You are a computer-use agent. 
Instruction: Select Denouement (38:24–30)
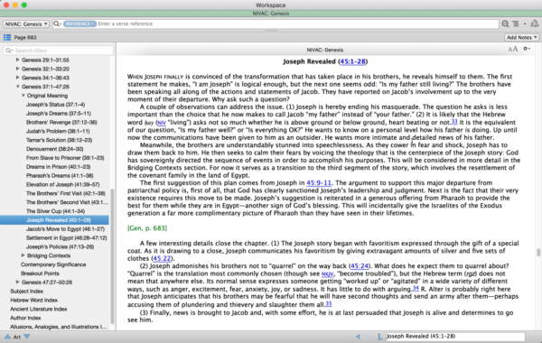[54, 149]
